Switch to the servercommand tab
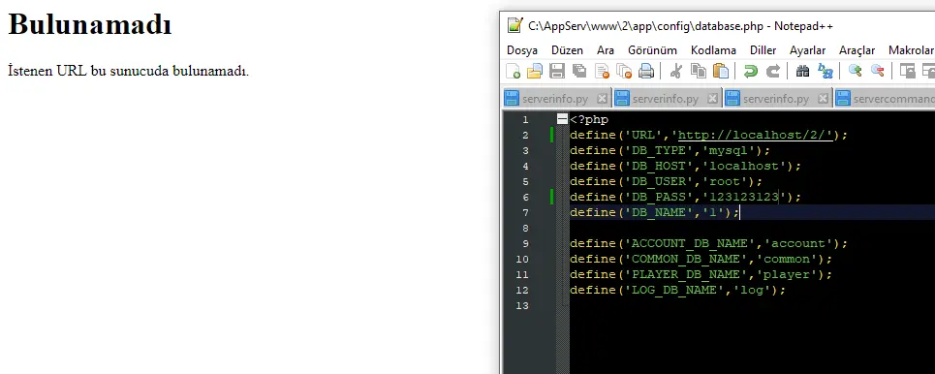The image size is (935, 374). pos(885,99)
